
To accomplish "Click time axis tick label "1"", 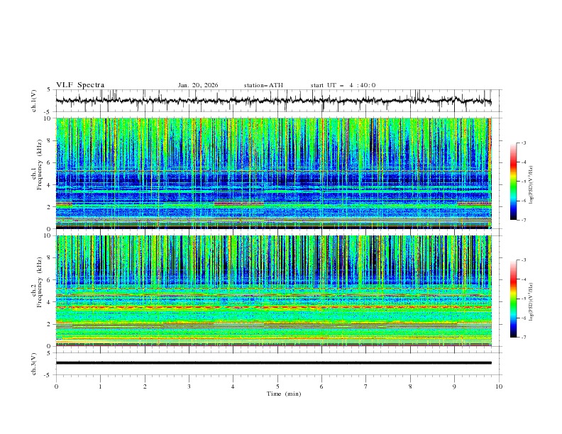I will pos(100,386).
